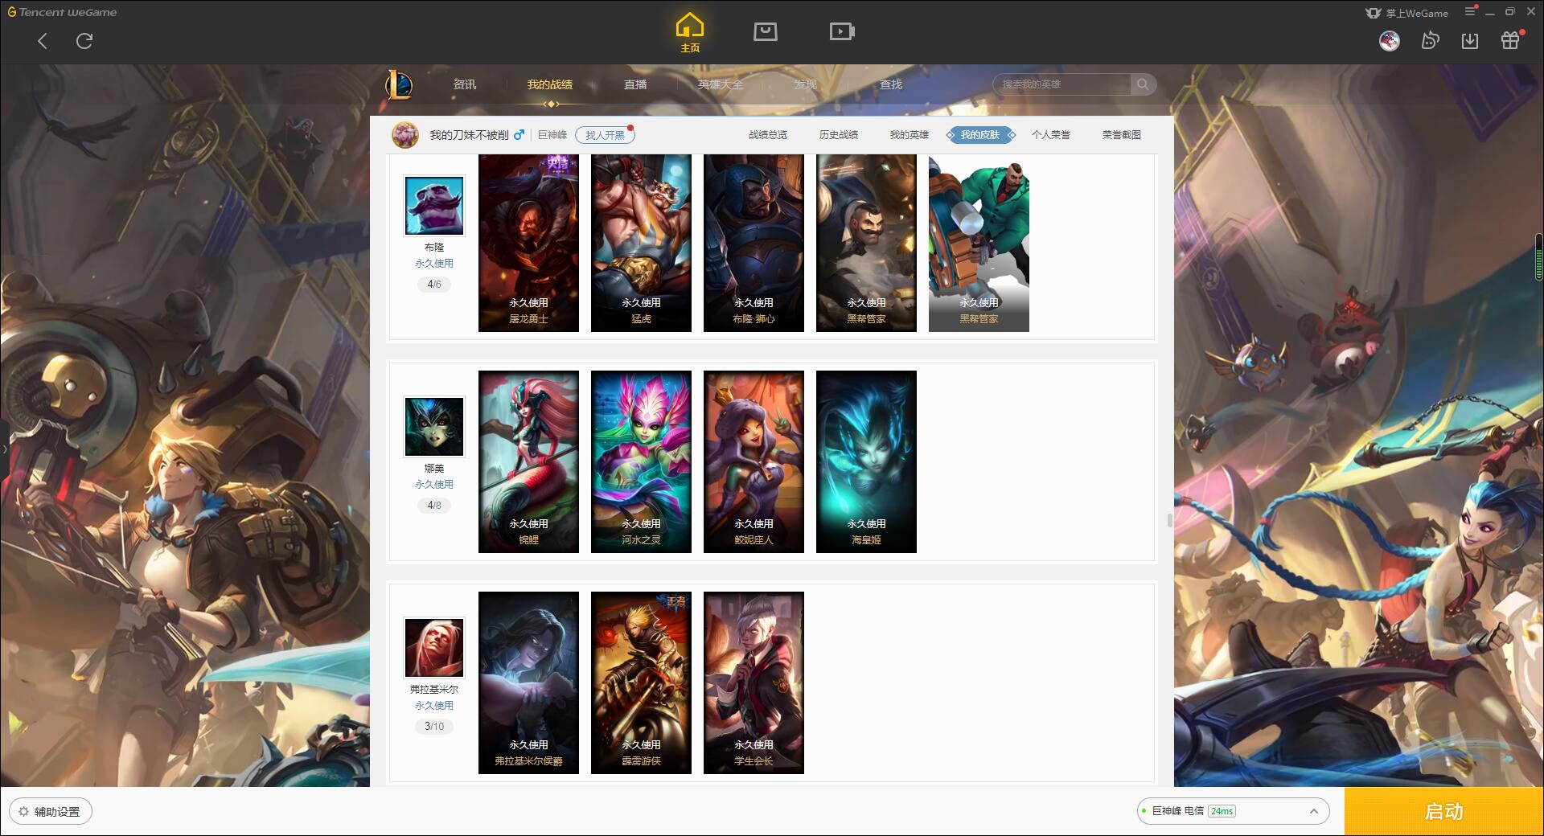Image resolution: width=1544 pixels, height=836 pixels.
Task: Expand the left side panel arrow
Action: point(4,449)
